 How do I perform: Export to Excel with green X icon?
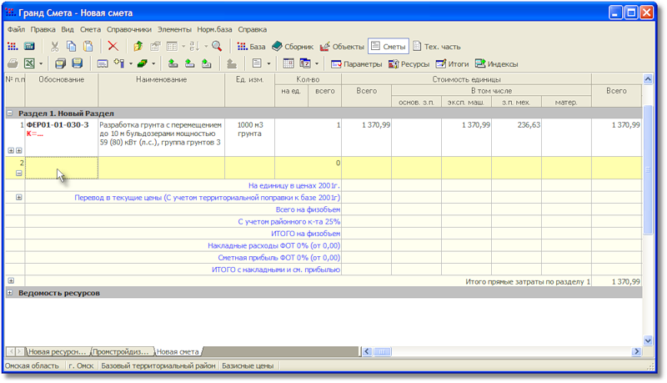click(29, 63)
